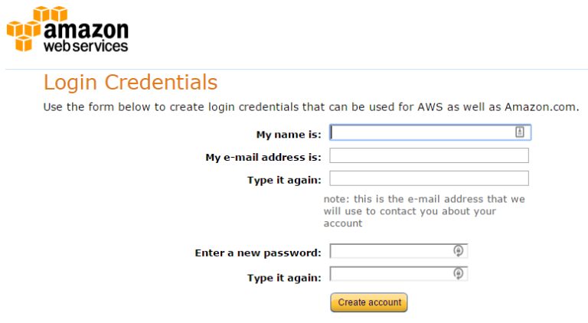Click the e-mail contact note text
The height and width of the screenshot is (323, 588).
click(423, 211)
